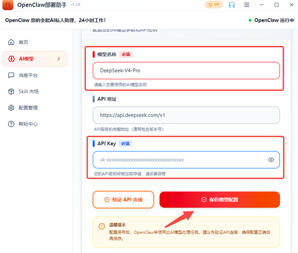Click the API Key input field
Image resolution: width=298 pixels, height=253 pixels.
click(x=186, y=160)
